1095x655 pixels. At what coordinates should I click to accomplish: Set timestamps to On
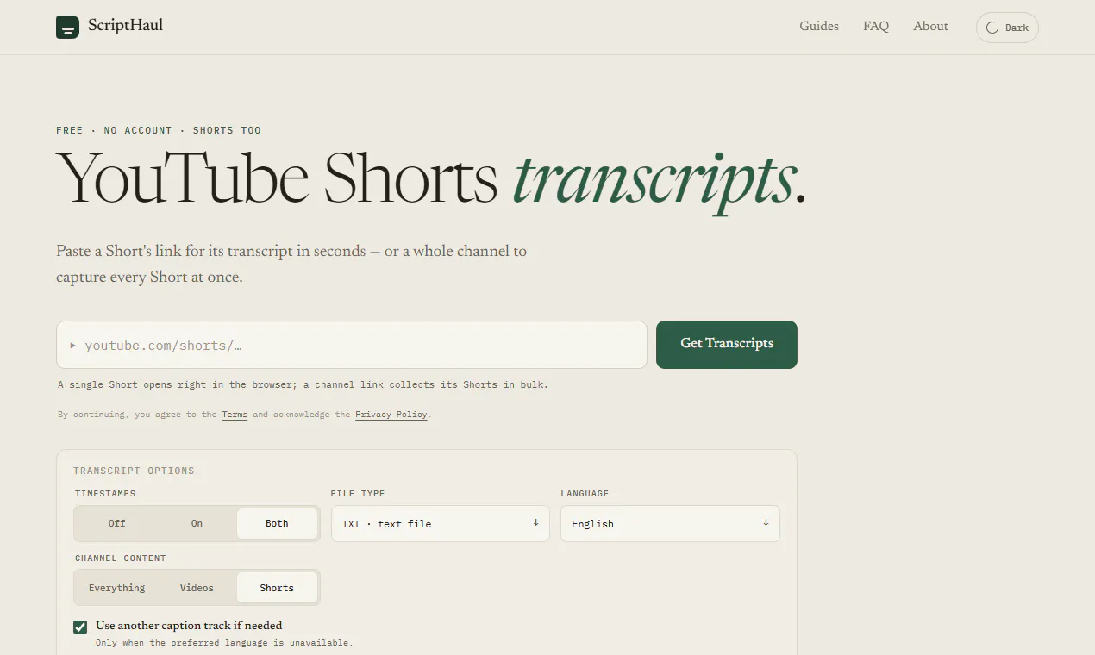click(197, 523)
